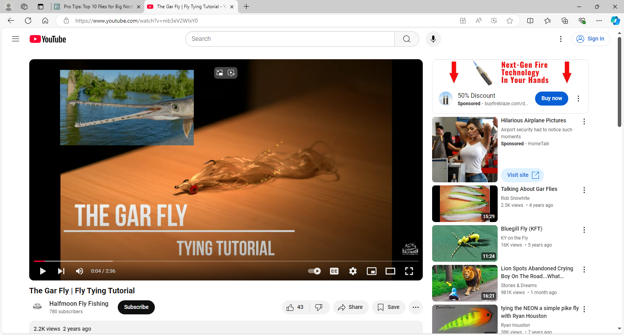
Task: Open Edge workspaces icon
Action: 24,7
